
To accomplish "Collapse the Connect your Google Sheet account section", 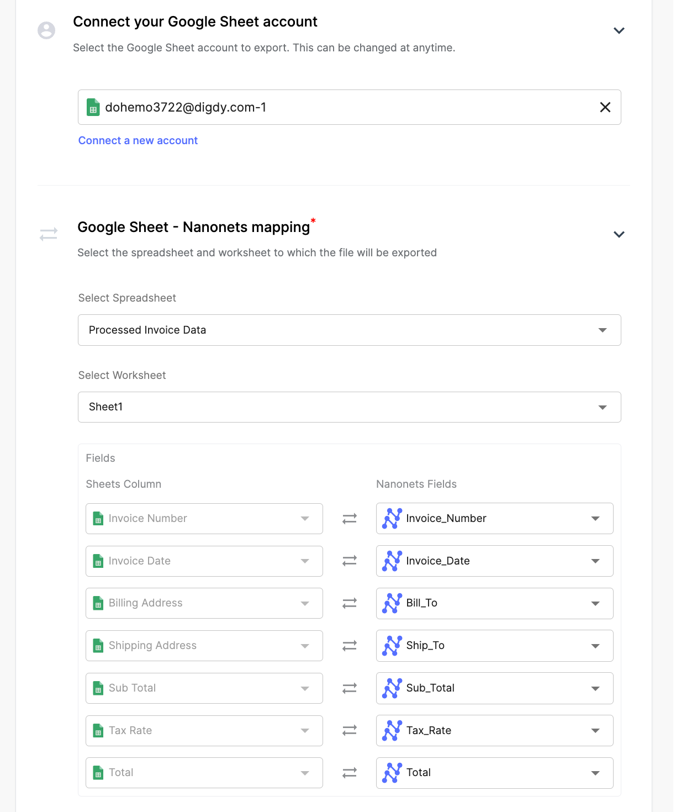I will [x=619, y=30].
